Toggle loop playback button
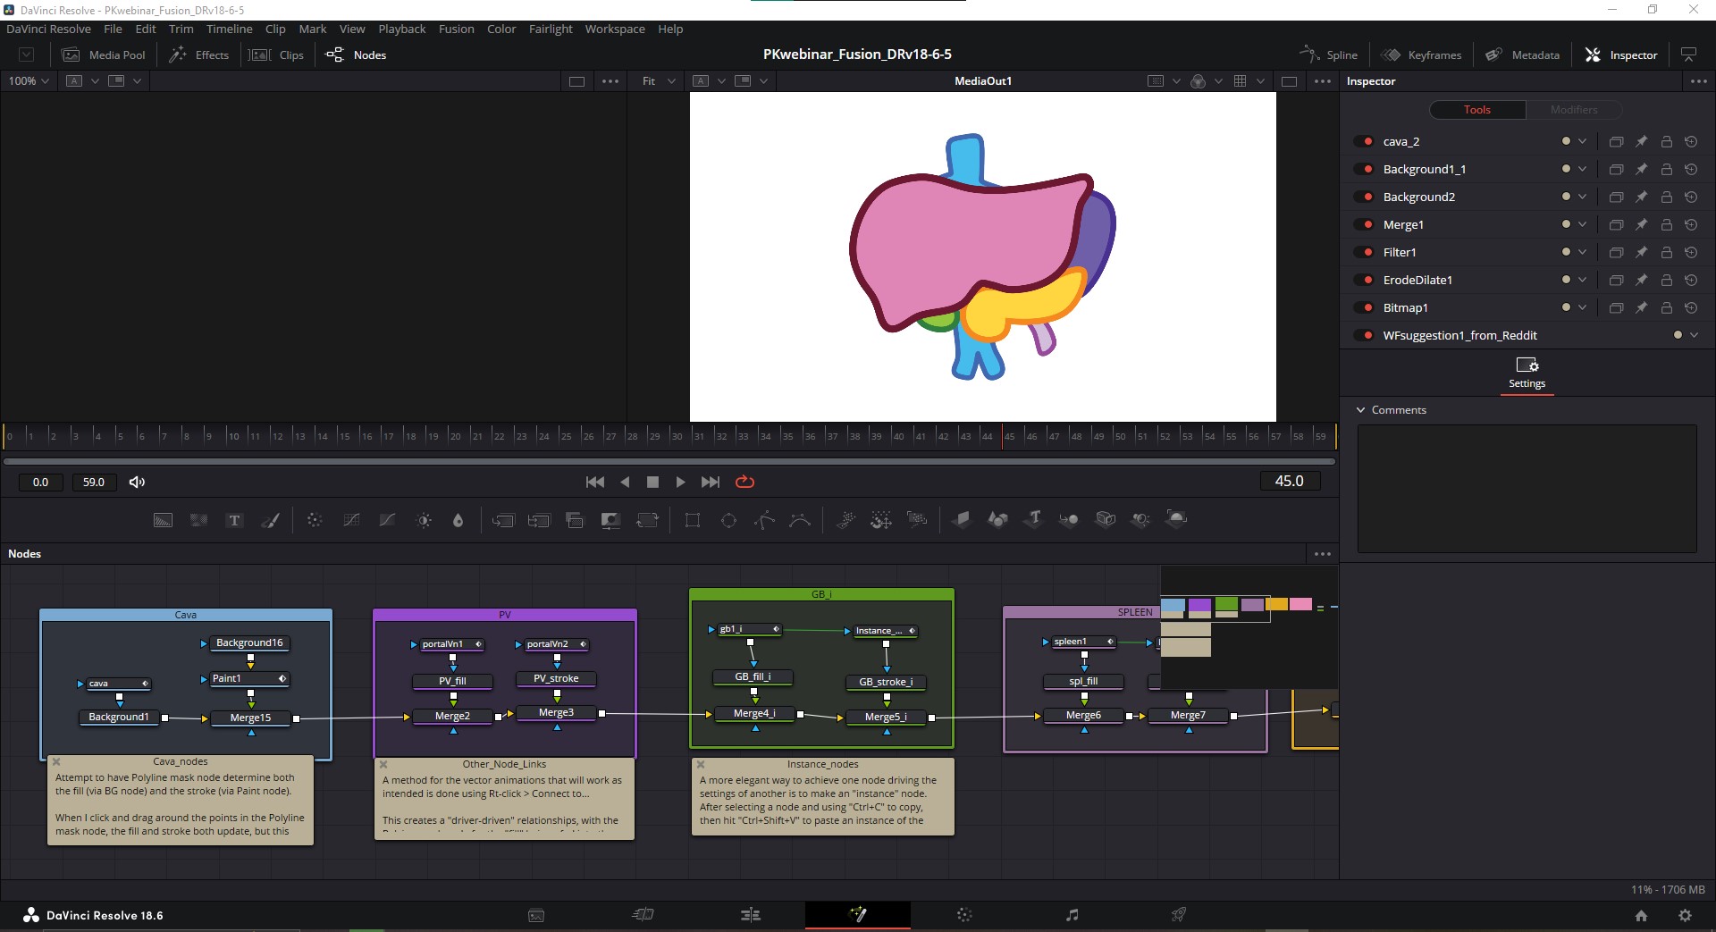The height and width of the screenshot is (932, 1716). point(744,482)
